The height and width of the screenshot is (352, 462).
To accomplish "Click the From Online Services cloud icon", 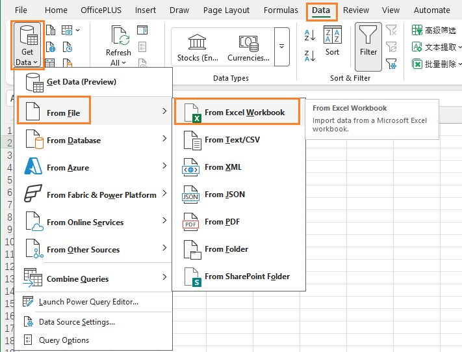I will [x=34, y=221].
